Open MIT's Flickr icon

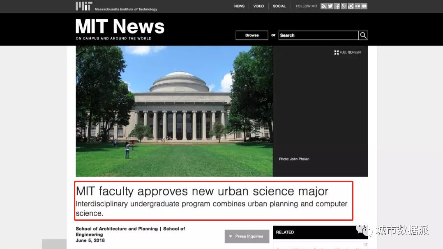click(x=358, y=6)
